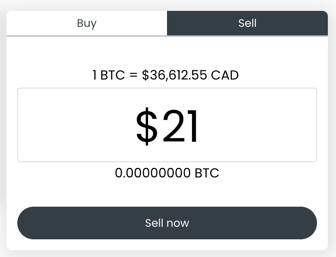The image size is (336, 257).
Task: Click the $21 amount input box
Action: pos(167,125)
